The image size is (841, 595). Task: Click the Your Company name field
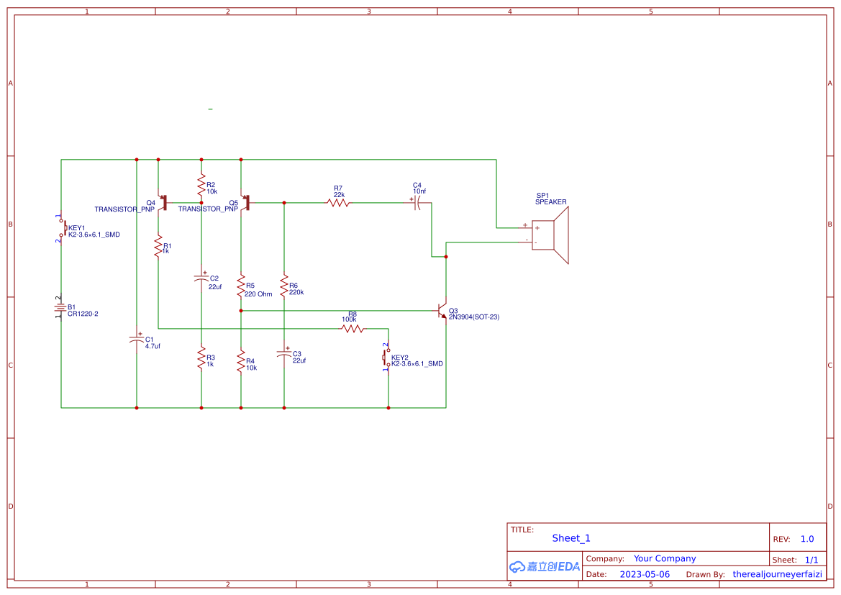[x=664, y=558]
